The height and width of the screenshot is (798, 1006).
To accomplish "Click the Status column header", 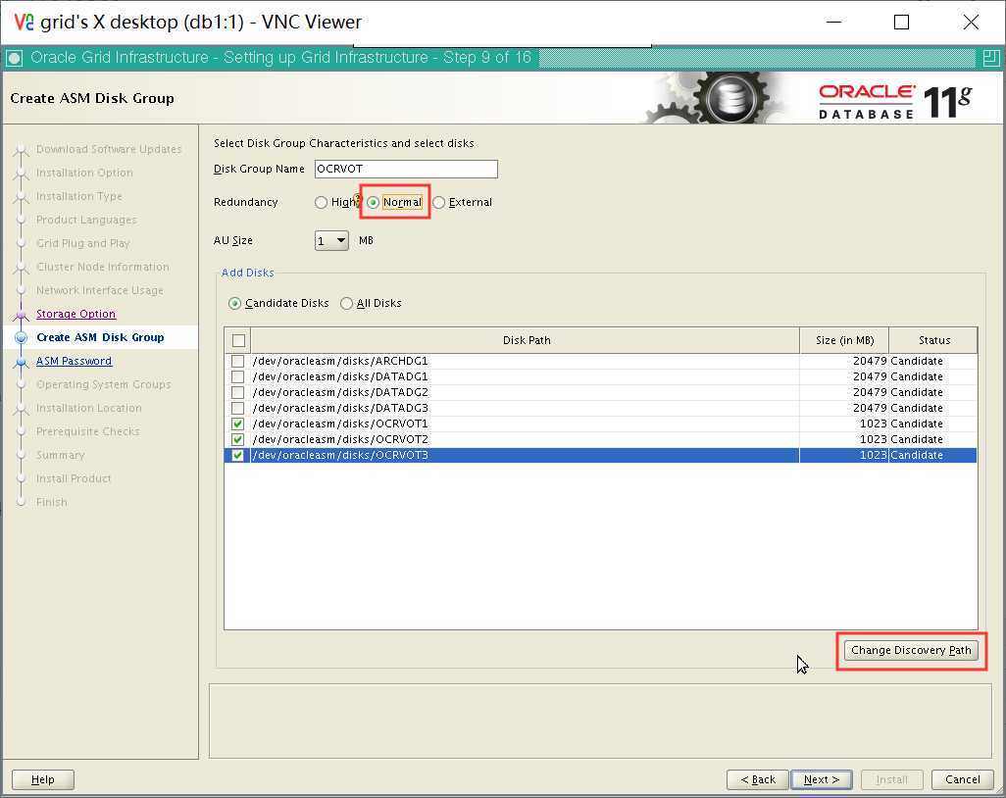I will (x=933, y=340).
